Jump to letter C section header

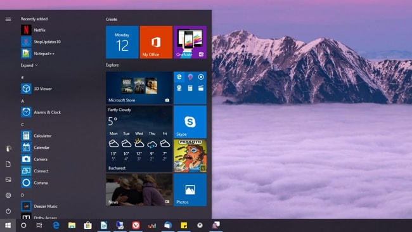click(23, 124)
